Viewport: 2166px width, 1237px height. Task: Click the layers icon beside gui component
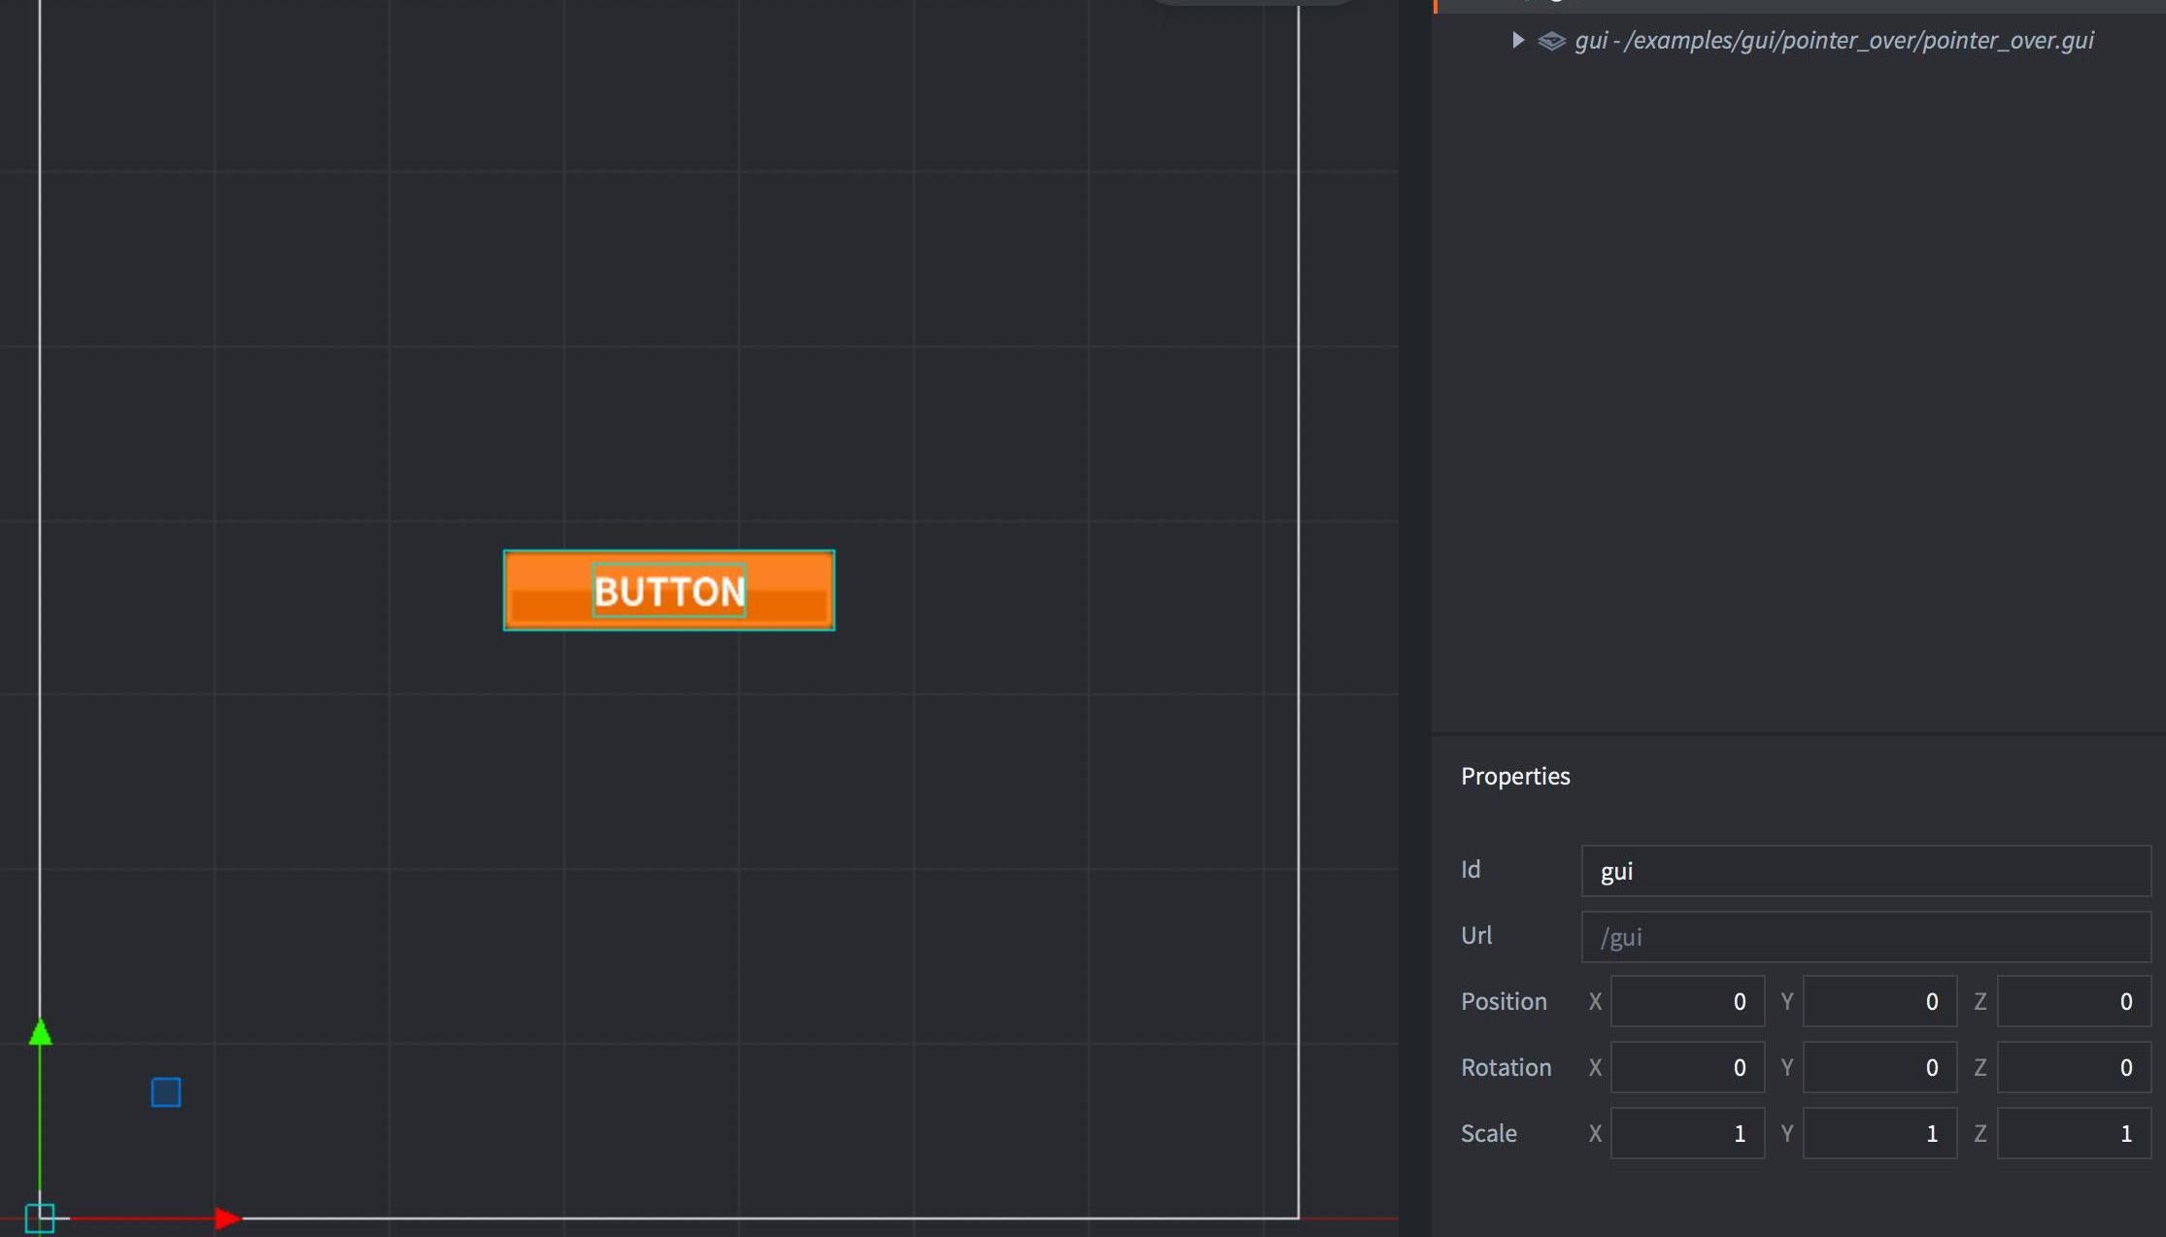point(1551,41)
